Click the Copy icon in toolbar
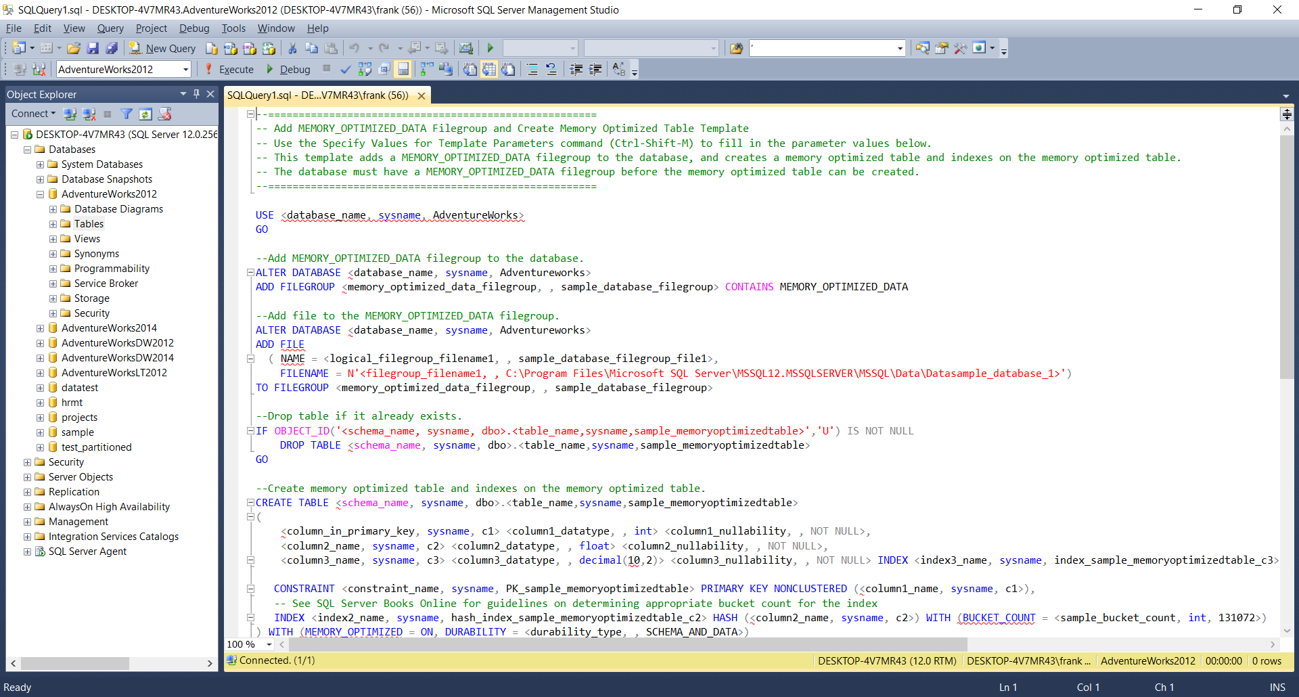 click(311, 48)
